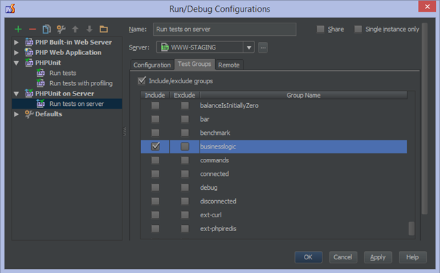The image size is (440, 273).
Task: Click the WWW-STAGING server icon
Action: click(165, 47)
